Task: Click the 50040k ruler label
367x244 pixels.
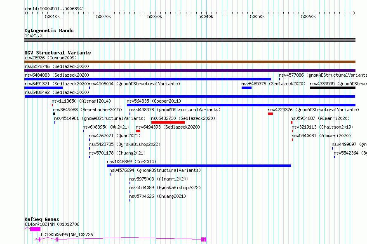Action: coord(206,16)
